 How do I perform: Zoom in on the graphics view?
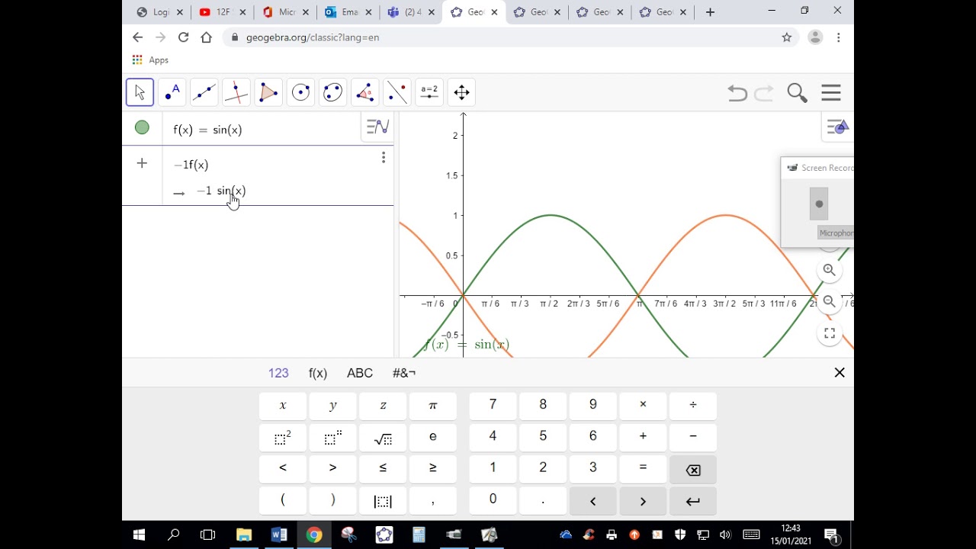pyautogui.click(x=830, y=270)
